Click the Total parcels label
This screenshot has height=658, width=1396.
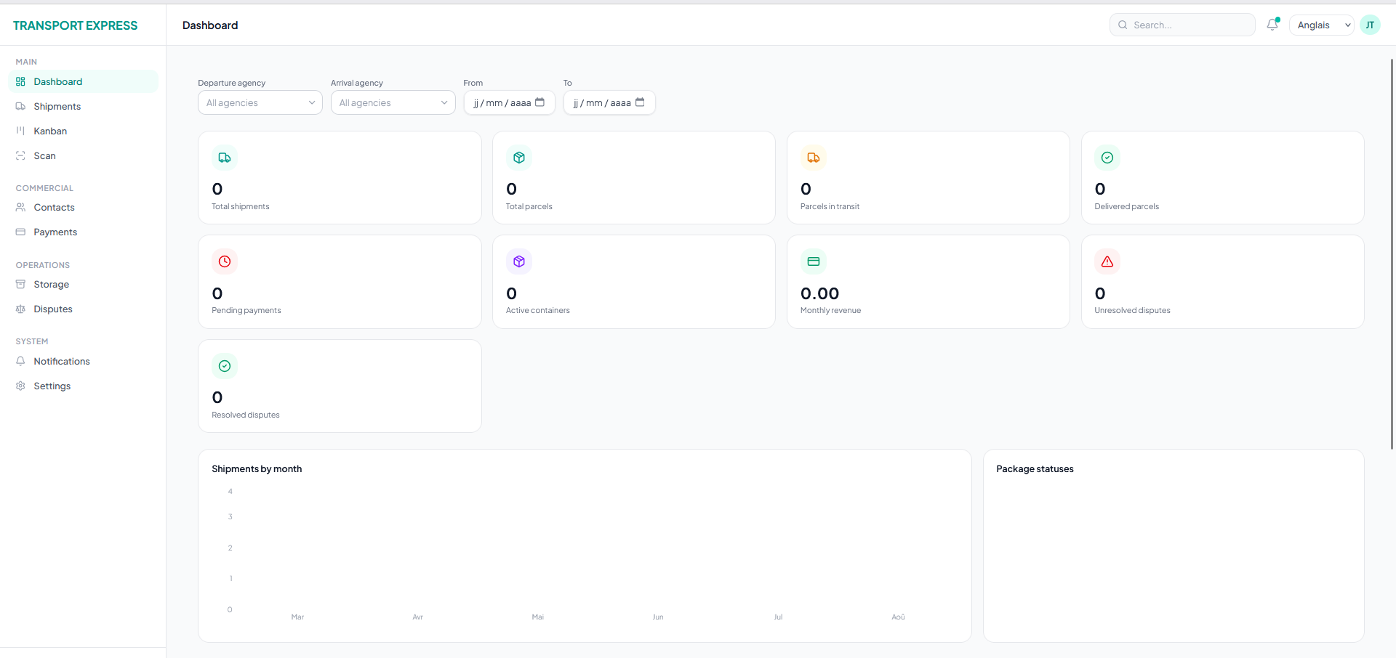(x=529, y=206)
